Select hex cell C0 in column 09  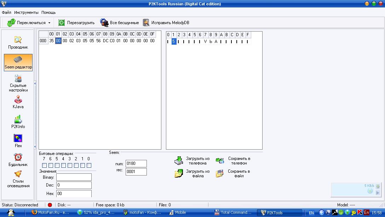(x=112, y=41)
